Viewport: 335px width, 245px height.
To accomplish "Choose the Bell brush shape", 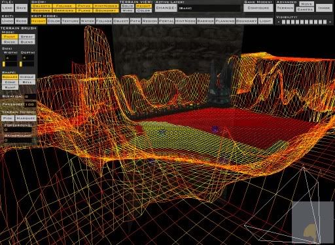I will [27, 83].
